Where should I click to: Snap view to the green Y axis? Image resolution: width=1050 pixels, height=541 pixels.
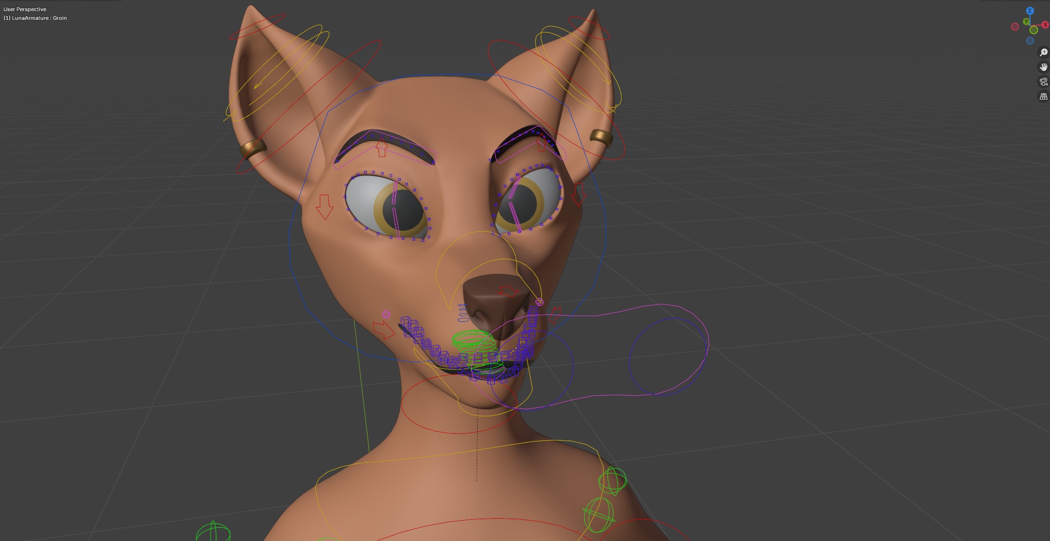coord(1026,21)
